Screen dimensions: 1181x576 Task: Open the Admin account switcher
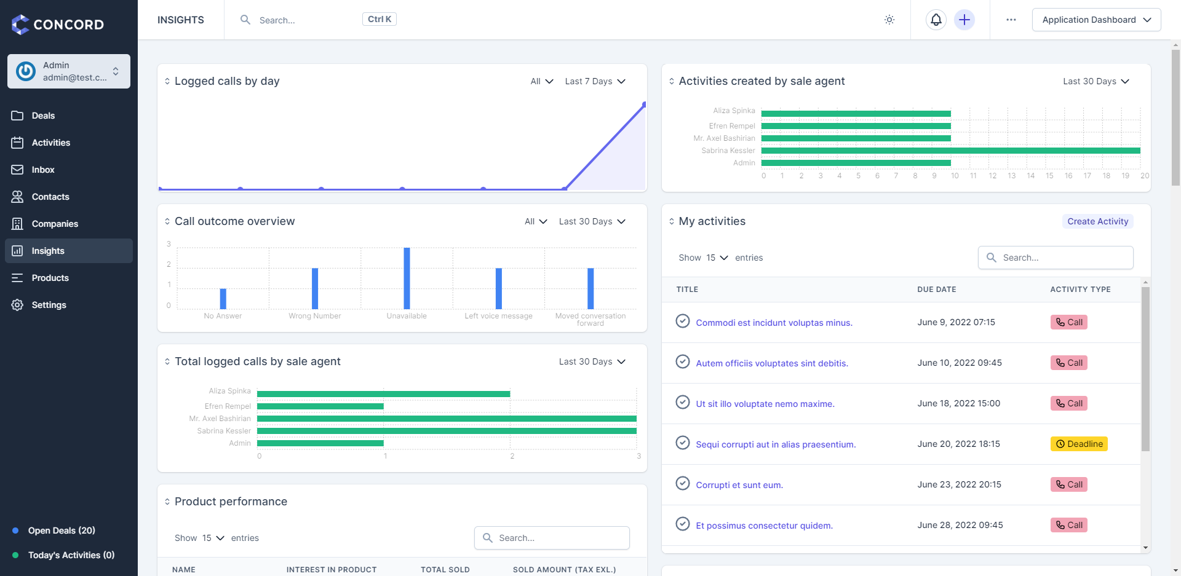click(x=69, y=71)
